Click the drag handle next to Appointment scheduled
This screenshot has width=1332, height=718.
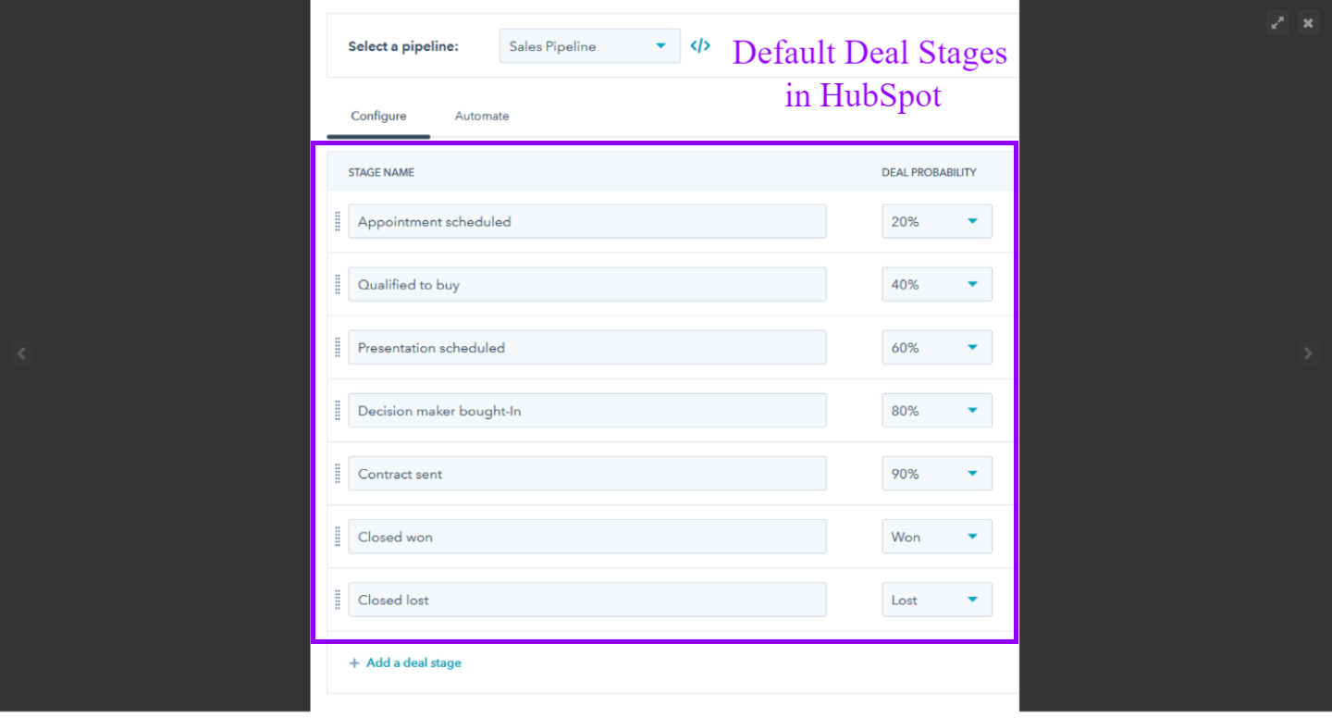pyautogui.click(x=338, y=221)
